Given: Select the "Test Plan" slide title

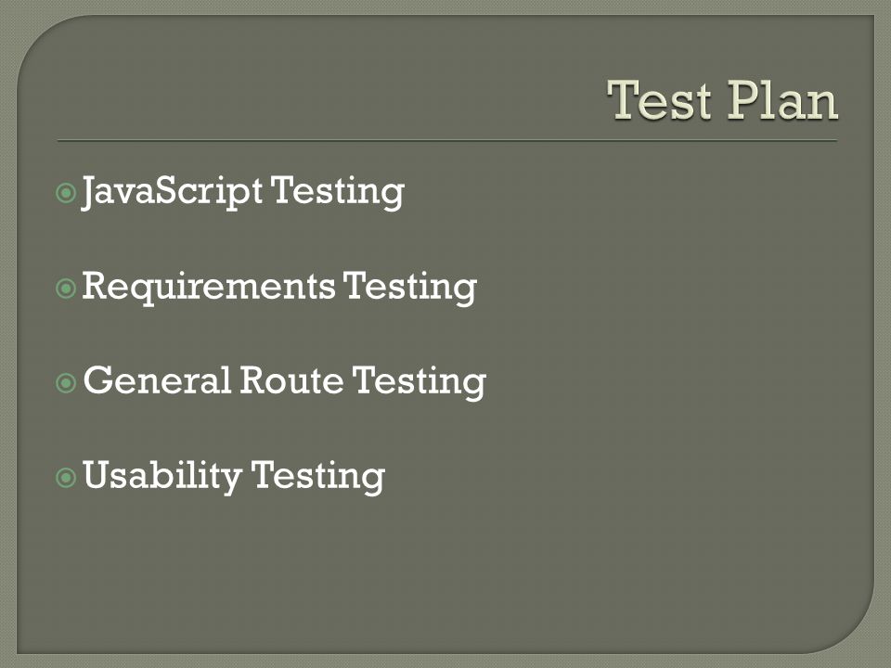Looking at the screenshot, I should click(723, 100).
